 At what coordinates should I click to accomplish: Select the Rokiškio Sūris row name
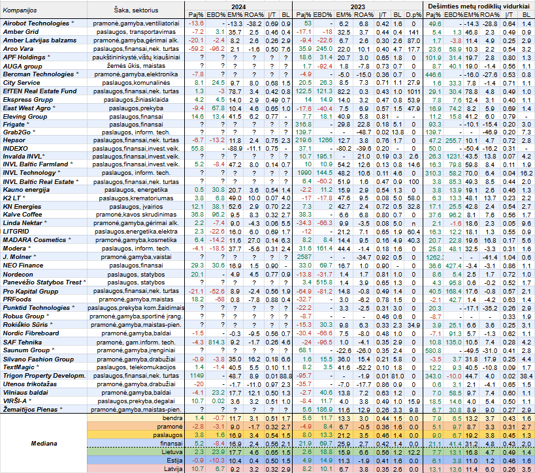click(x=25, y=325)
